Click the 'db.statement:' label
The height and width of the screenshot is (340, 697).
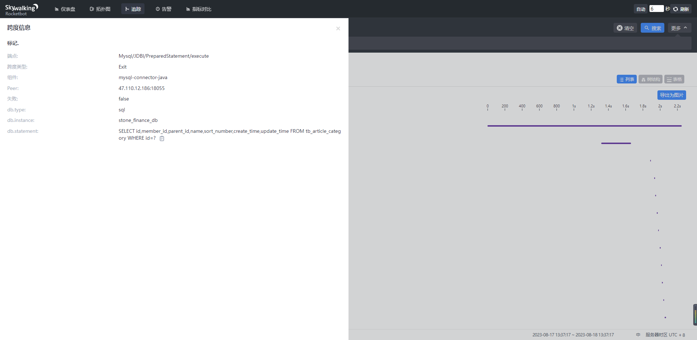click(x=23, y=131)
